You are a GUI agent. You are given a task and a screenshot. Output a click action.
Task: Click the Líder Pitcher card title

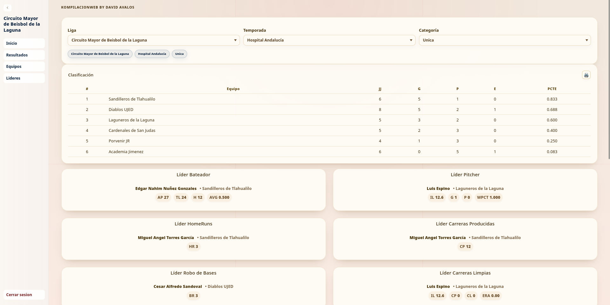click(465, 175)
